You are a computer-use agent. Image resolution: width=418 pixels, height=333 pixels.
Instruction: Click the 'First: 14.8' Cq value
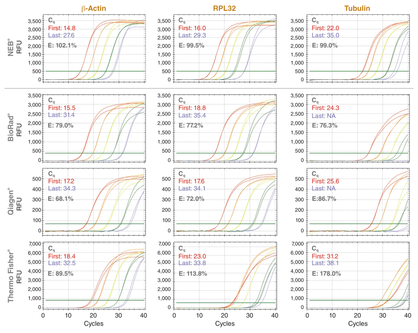coord(62,28)
